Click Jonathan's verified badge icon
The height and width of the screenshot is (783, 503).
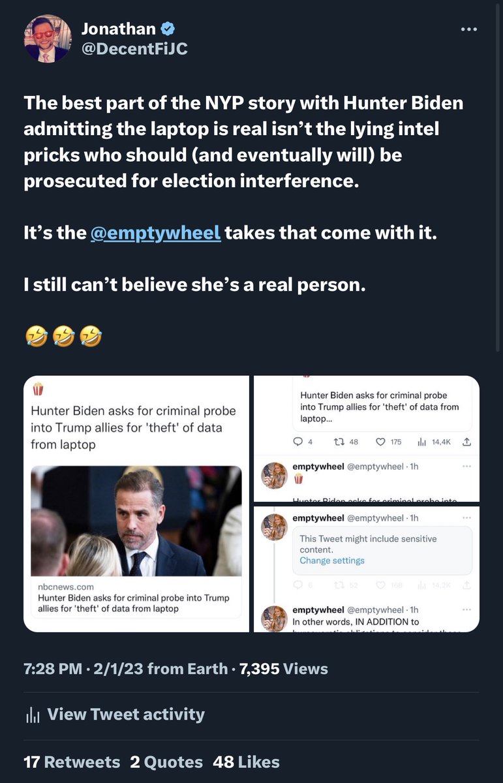point(168,29)
